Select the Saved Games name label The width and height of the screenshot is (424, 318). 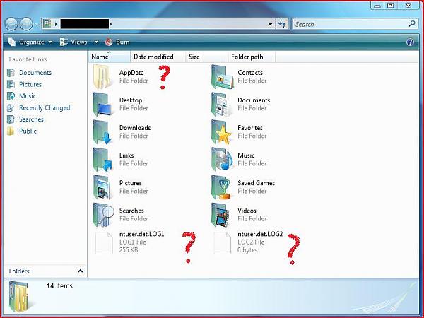point(256,183)
